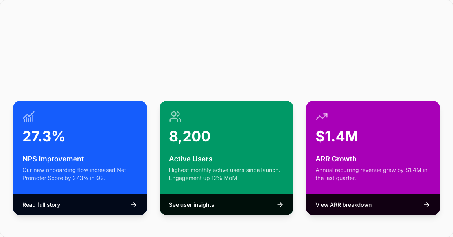453x237 pixels.
Task: Click the ARR Growth heading
Action: tap(336, 159)
